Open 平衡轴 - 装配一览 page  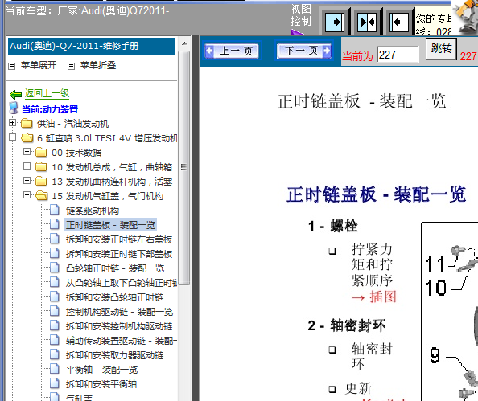coord(102,370)
